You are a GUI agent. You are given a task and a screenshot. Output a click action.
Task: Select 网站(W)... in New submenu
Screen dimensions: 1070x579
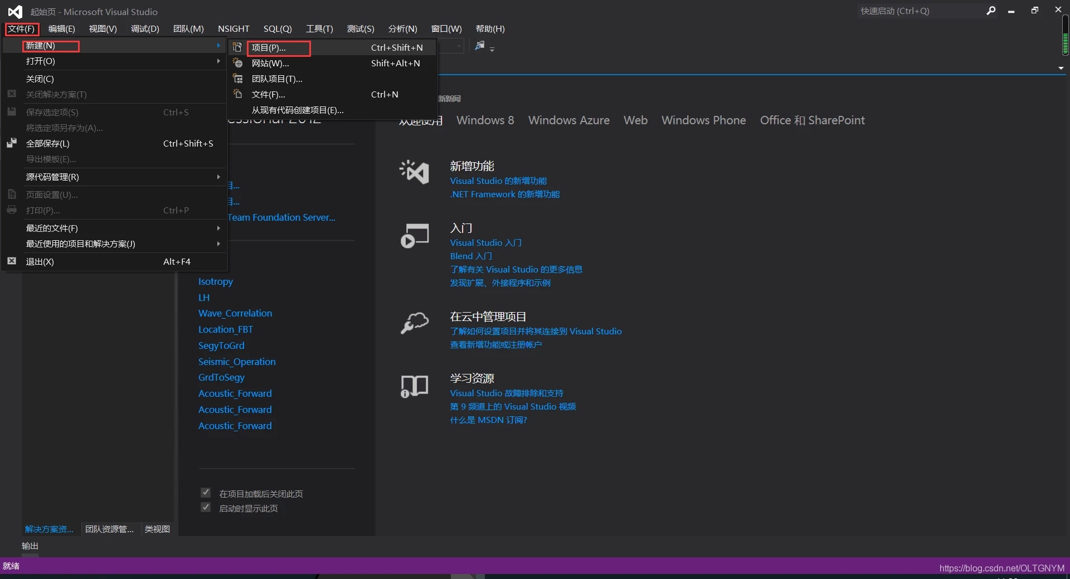click(x=332, y=64)
